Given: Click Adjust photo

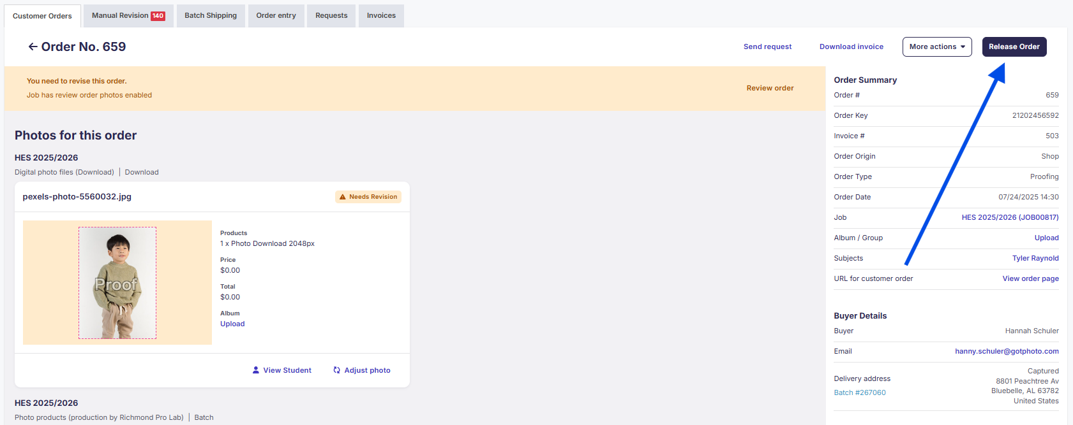Looking at the screenshot, I should [x=361, y=370].
